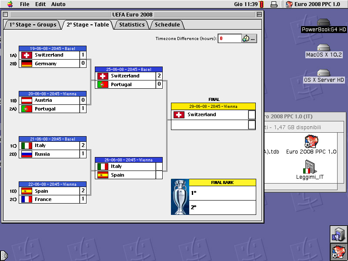Click Spain's flag in the 26-06-08 semifinal
This screenshot has height=261, width=348.
tap(103, 175)
